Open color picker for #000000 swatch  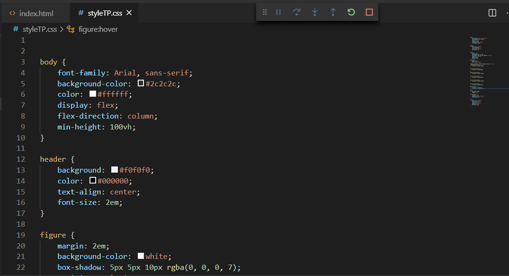coord(92,180)
